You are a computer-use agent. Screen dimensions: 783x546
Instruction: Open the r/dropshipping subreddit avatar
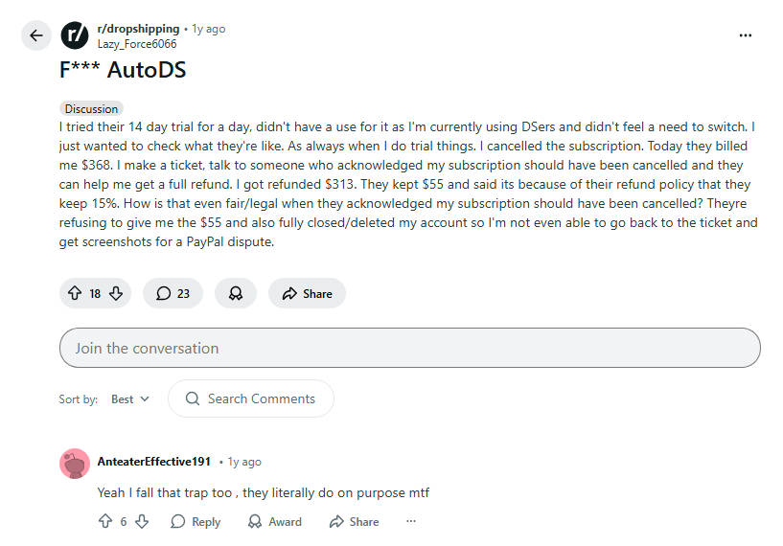(x=75, y=36)
